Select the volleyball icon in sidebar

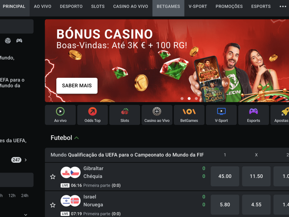click(8, 41)
